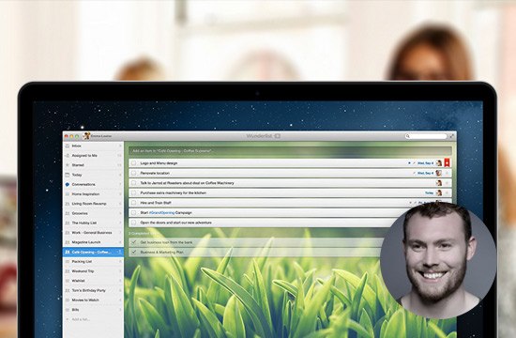This screenshot has width=516, height=338.
Task: Collapse the Completed items section heading
Action: click(x=144, y=233)
